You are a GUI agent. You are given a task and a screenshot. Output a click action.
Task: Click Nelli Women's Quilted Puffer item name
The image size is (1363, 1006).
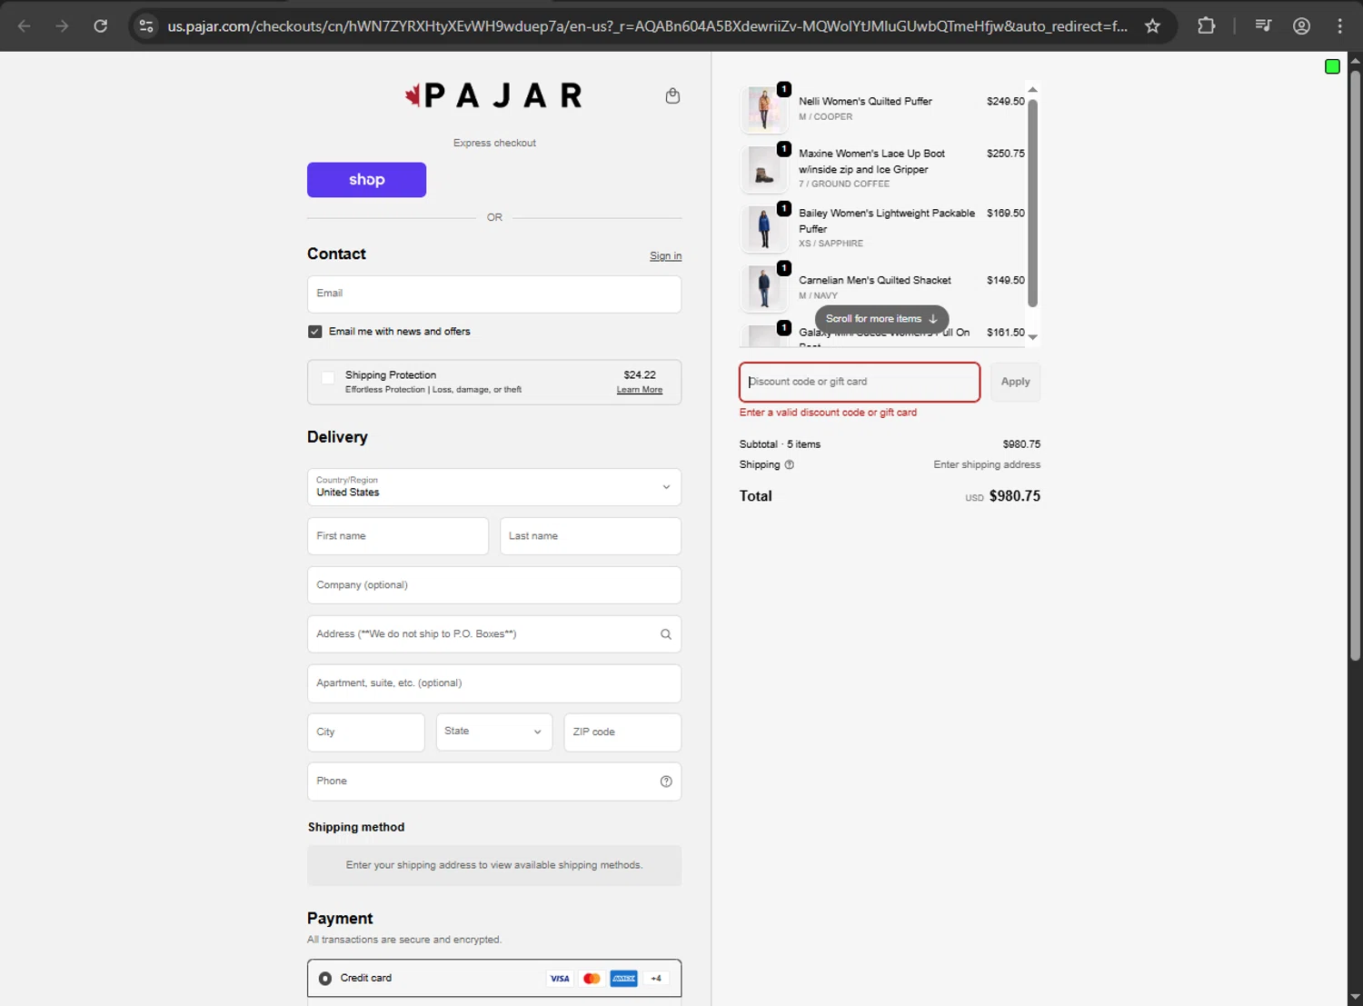tap(865, 102)
